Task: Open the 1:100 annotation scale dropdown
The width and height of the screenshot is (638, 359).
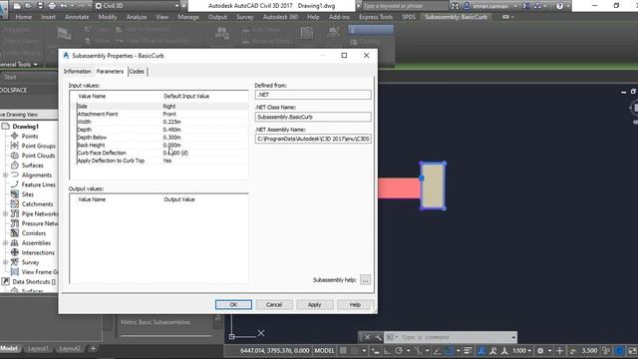Action: click(521, 350)
